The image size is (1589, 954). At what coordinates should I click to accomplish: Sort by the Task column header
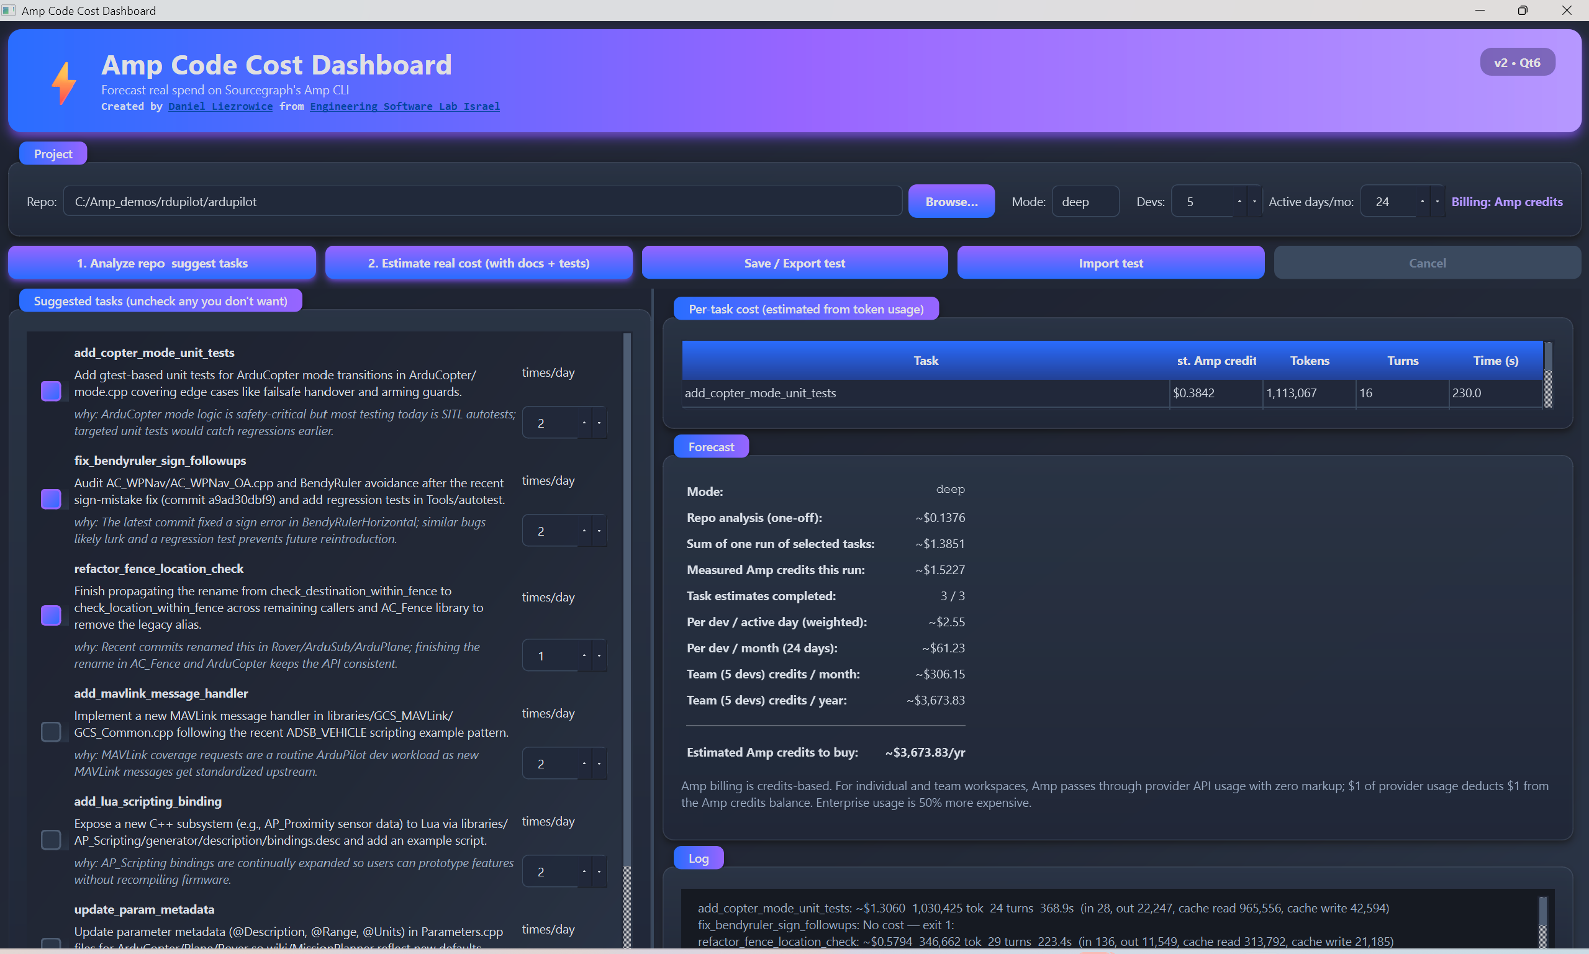click(926, 361)
